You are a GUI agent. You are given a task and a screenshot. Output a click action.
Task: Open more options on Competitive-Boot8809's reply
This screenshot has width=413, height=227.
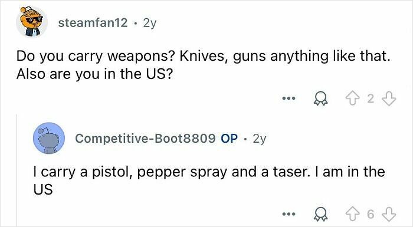pyautogui.click(x=289, y=214)
